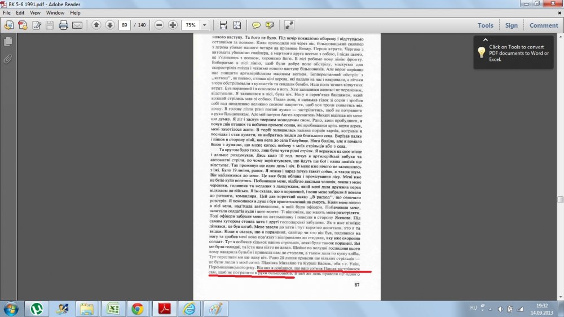564x317 pixels.
Task: Open the View menu
Action: [x=35, y=12]
